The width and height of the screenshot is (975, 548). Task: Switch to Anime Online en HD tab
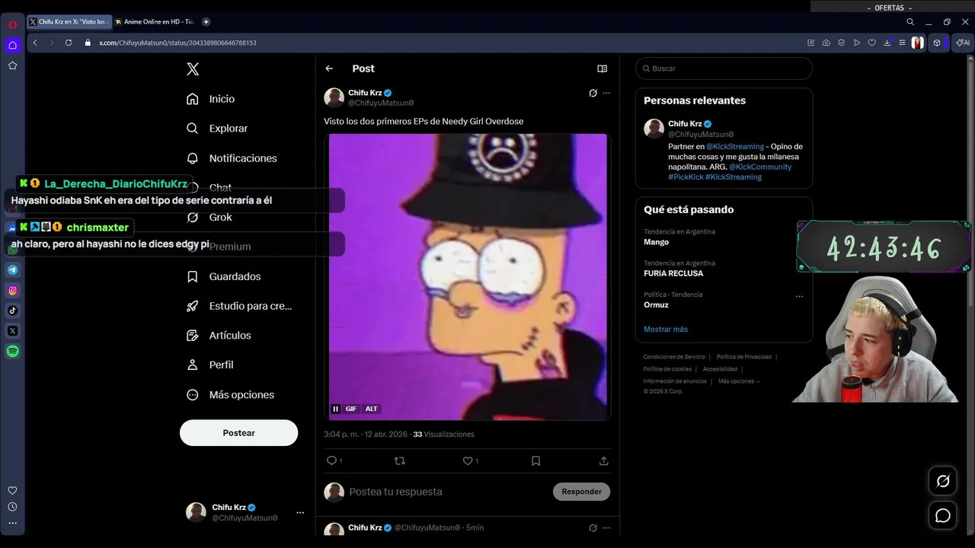point(155,22)
